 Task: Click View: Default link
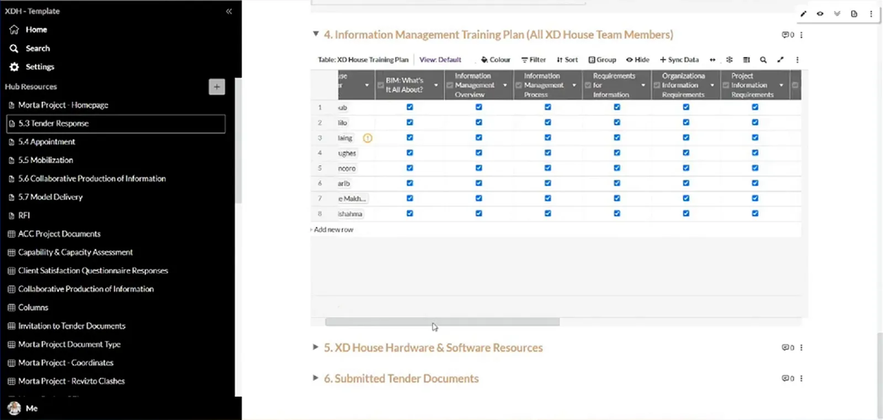click(440, 60)
